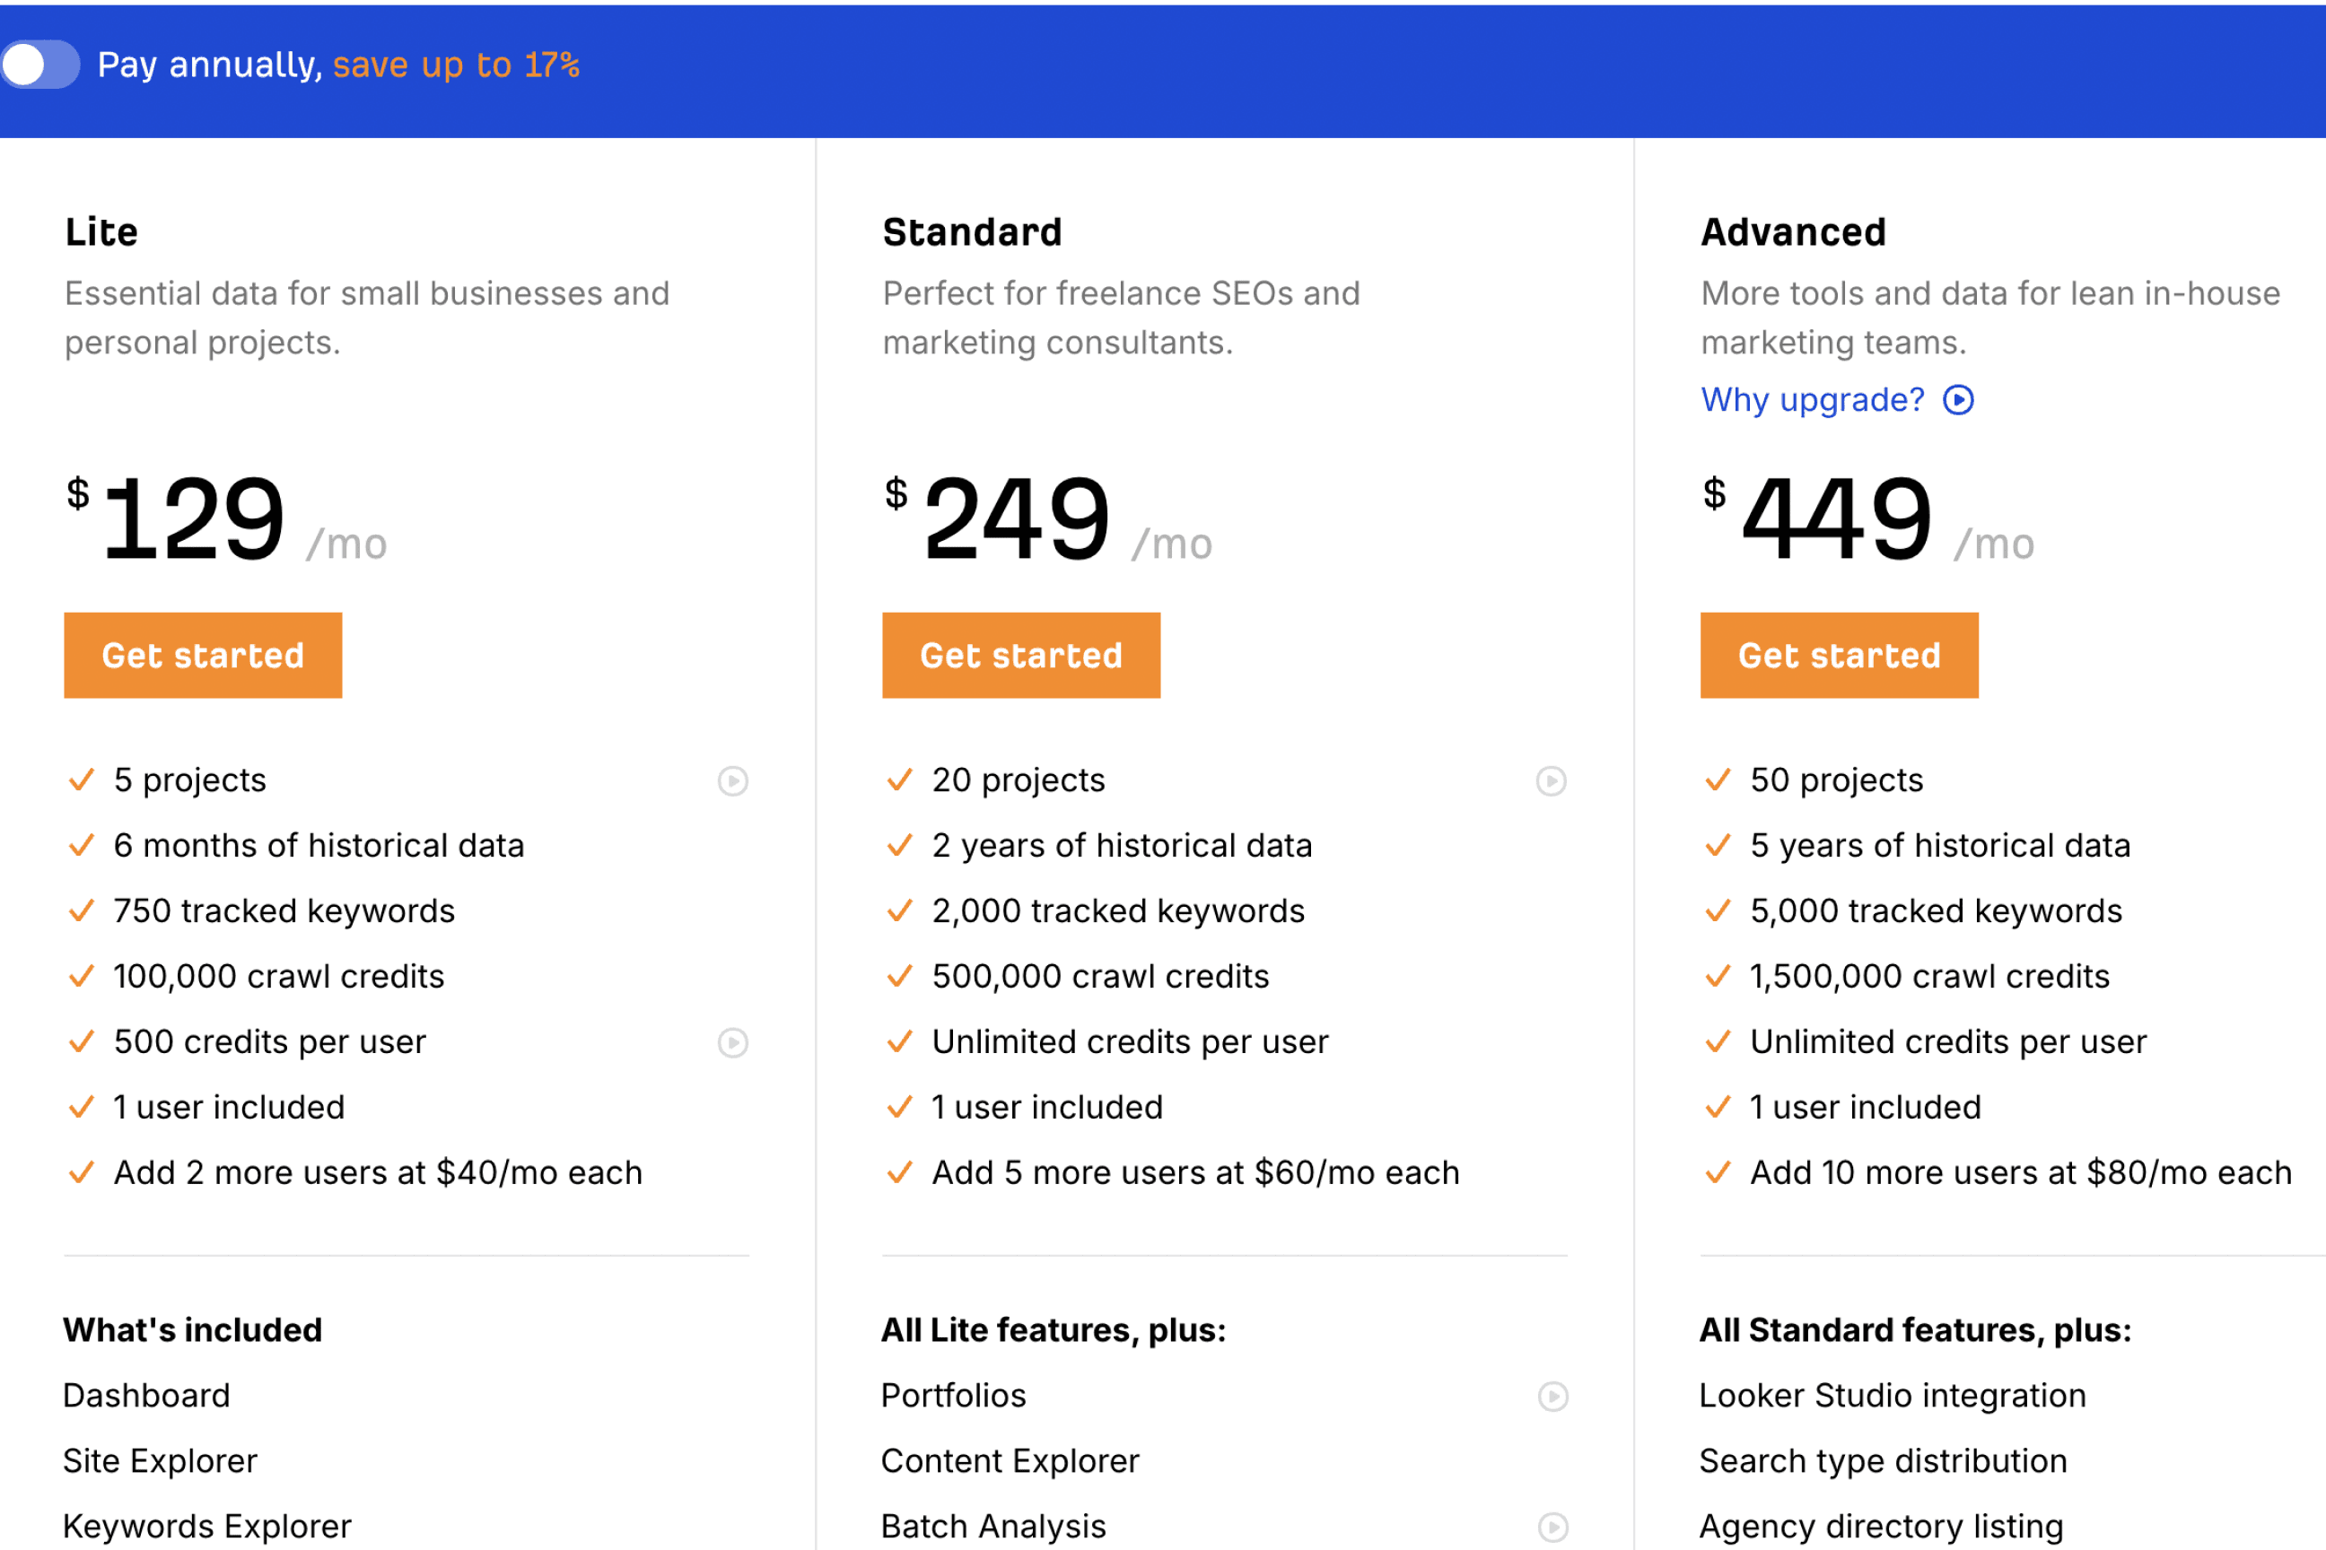This screenshot has height=1550, width=2326.
Task: Select Search type distribution feature
Action: click(1883, 1461)
